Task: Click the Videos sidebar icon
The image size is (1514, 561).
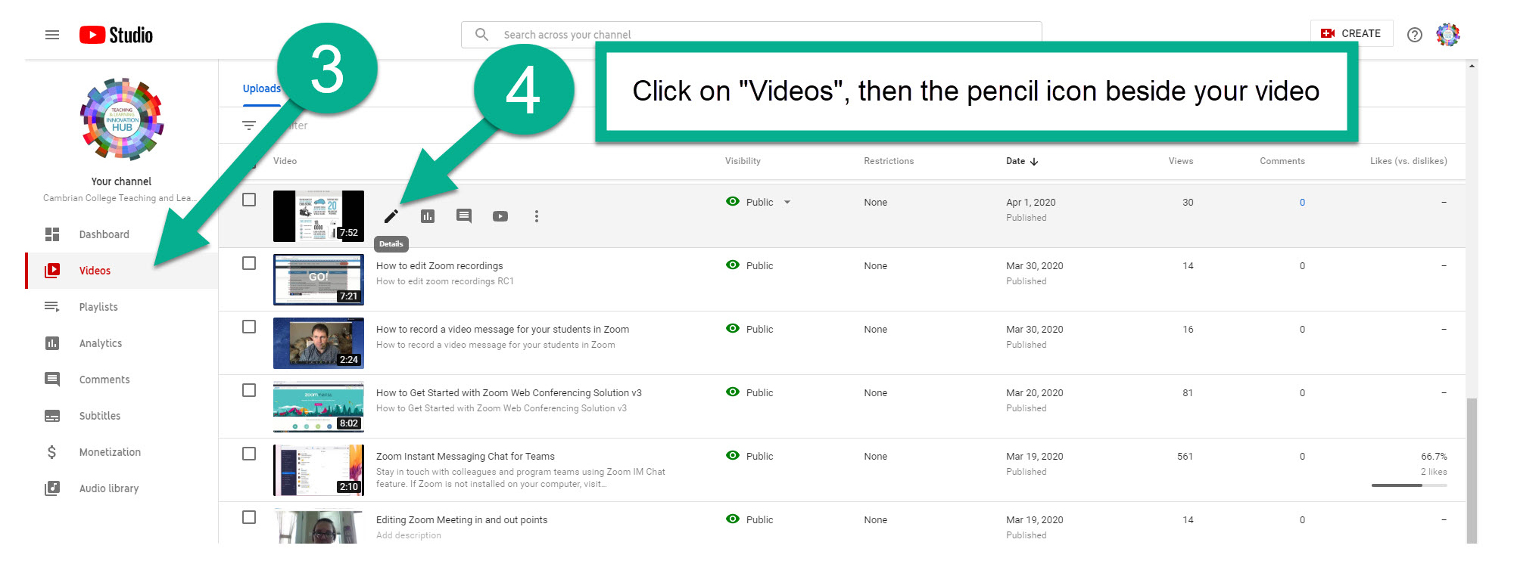Action: point(52,271)
